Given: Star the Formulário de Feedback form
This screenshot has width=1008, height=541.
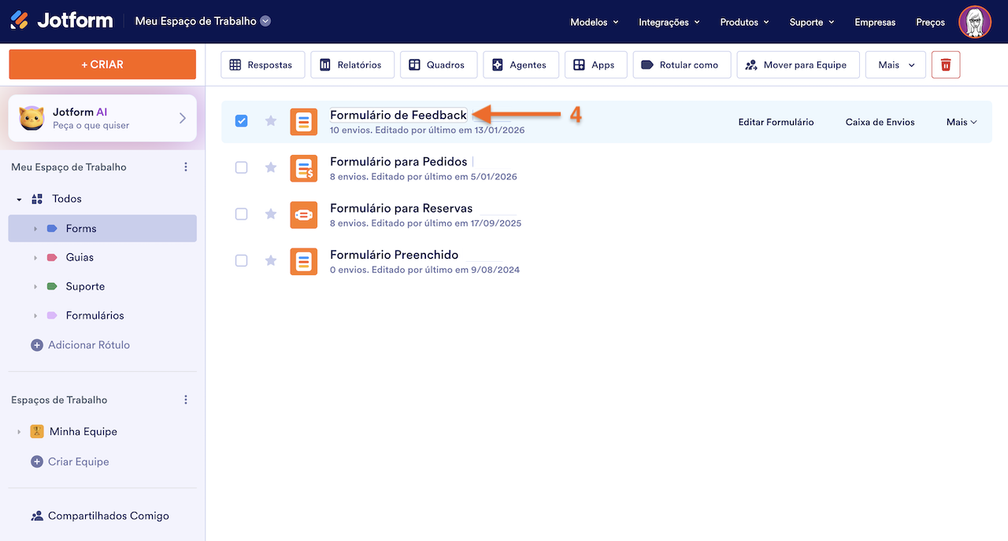Looking at the screenshot, I should tap(271, 121).
